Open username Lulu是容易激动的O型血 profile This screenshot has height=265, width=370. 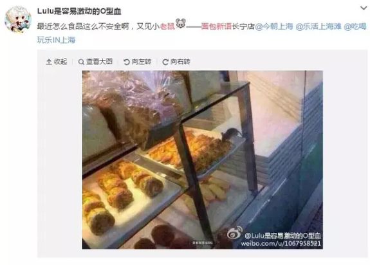click(x=79, y=11)
